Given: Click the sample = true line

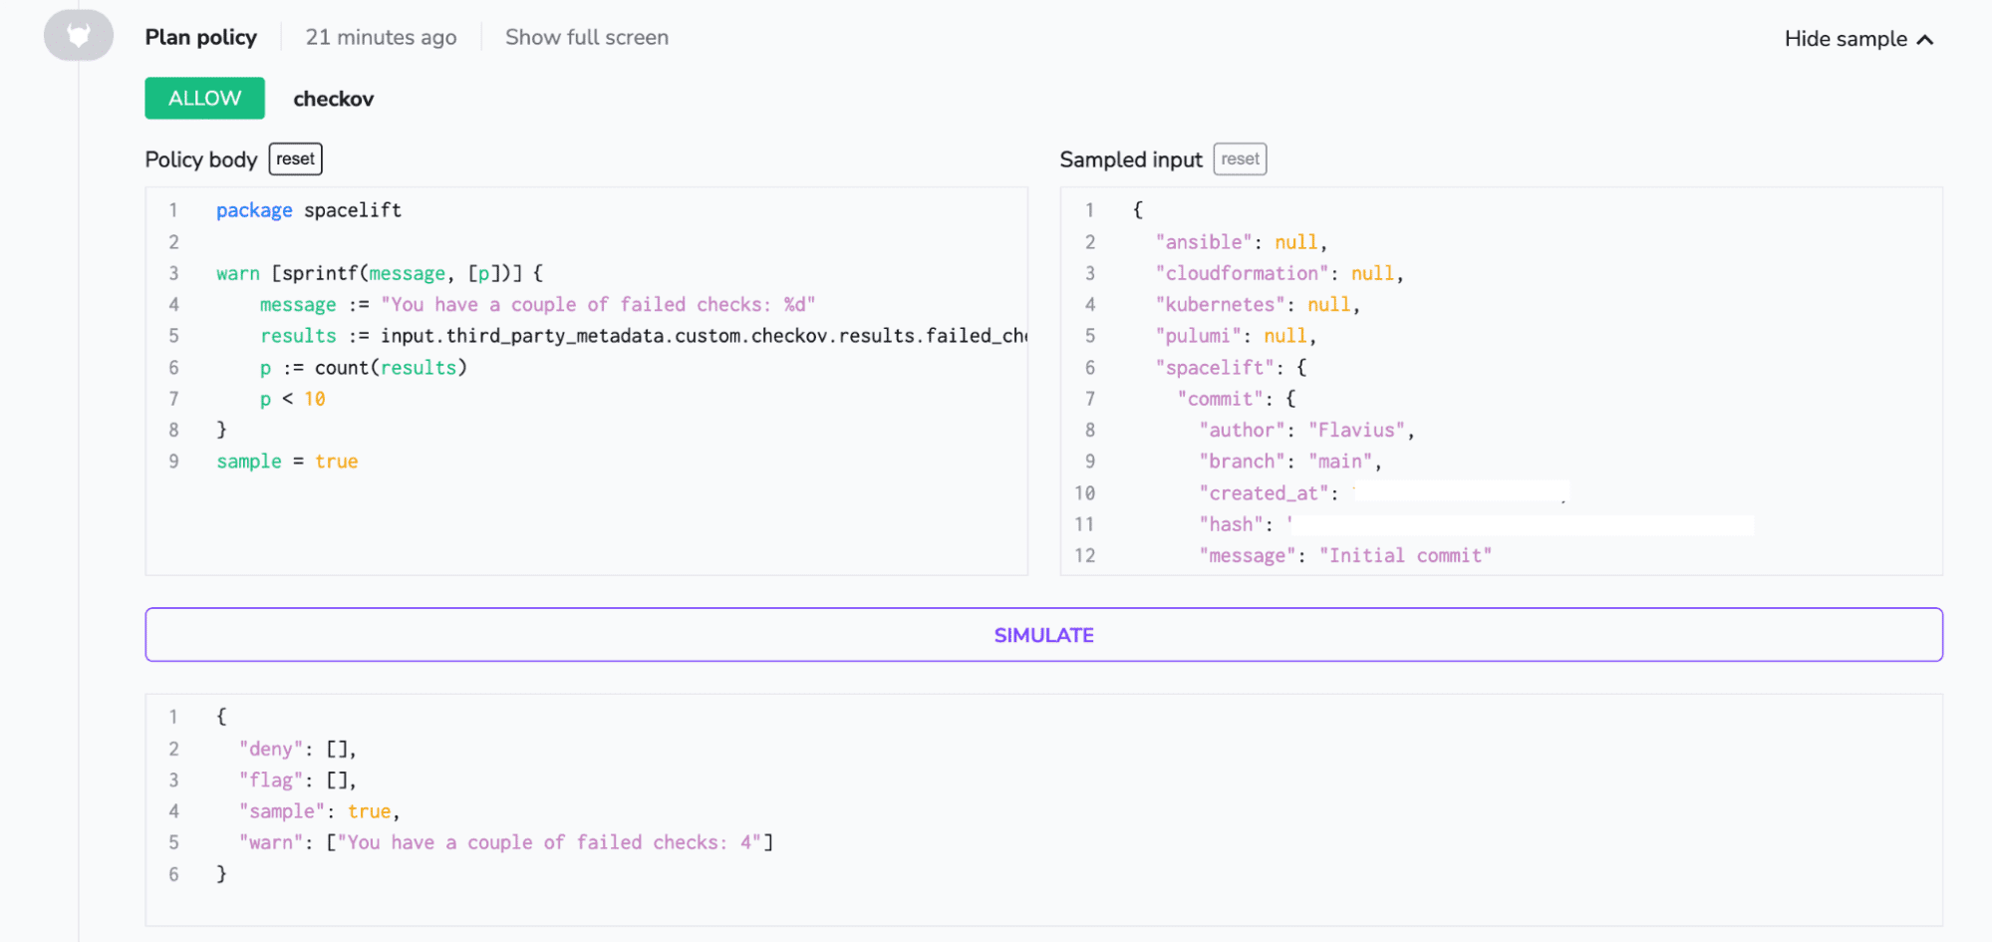Looking at the screenshot, I should pyautogui.click(x=286, y=461).
